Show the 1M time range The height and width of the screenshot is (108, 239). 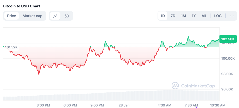point(183,16)
